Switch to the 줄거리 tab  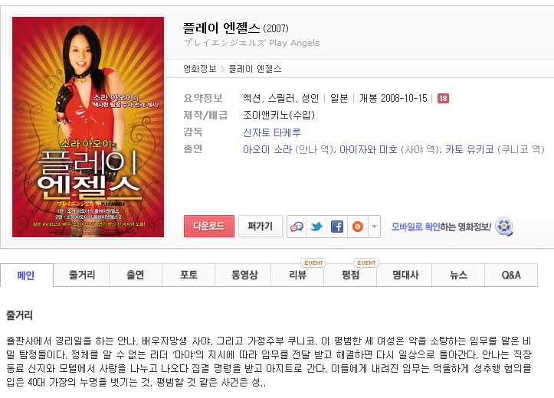[82, 275]
